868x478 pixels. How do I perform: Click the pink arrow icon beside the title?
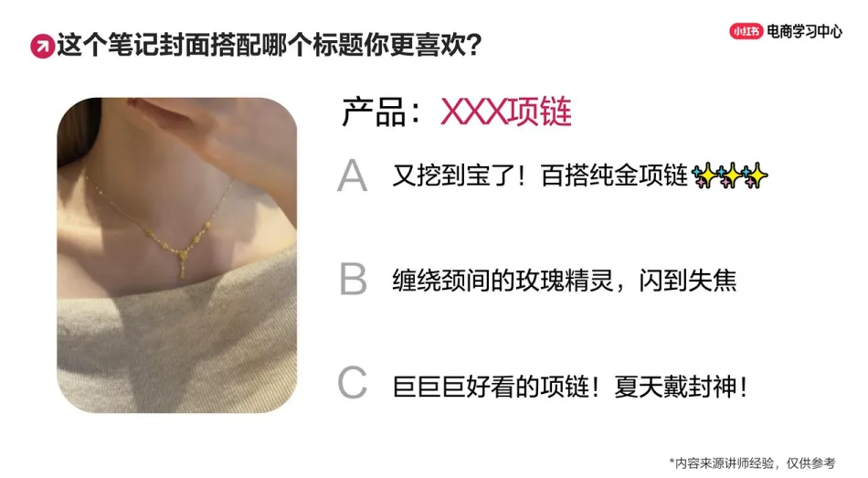tap(42, 46)
